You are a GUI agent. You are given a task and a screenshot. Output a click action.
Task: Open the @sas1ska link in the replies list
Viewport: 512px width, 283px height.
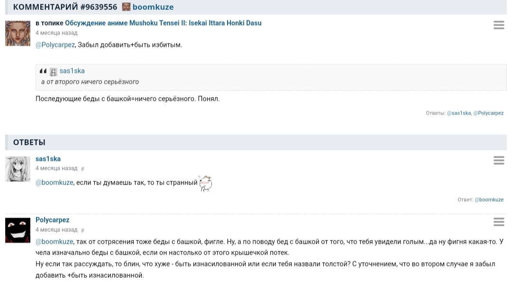click(458, 113)
